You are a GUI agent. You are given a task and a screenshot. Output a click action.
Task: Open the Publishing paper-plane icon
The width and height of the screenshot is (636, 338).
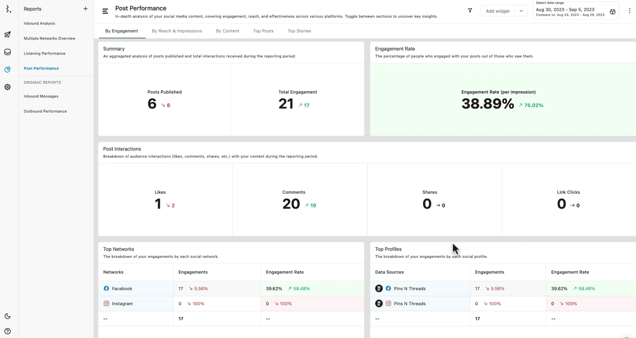coord(8,35)
